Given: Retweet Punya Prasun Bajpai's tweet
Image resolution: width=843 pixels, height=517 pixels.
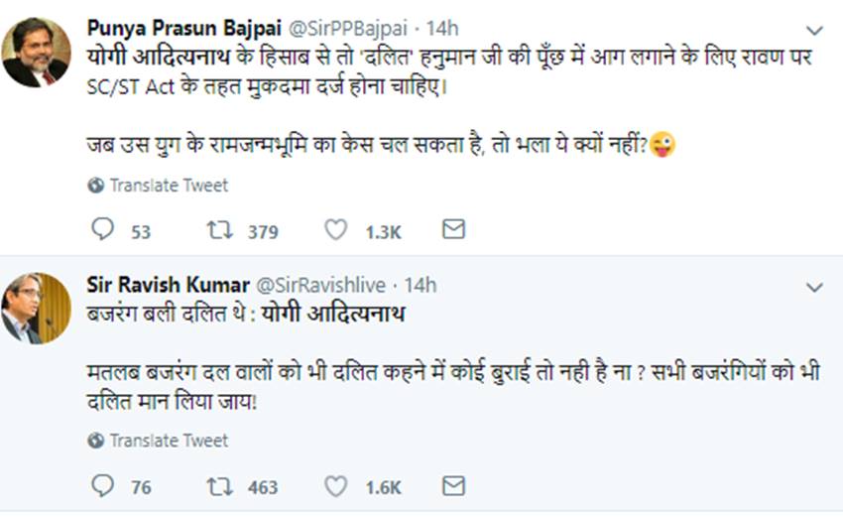Looking at the screenshot, I should 218,230.
